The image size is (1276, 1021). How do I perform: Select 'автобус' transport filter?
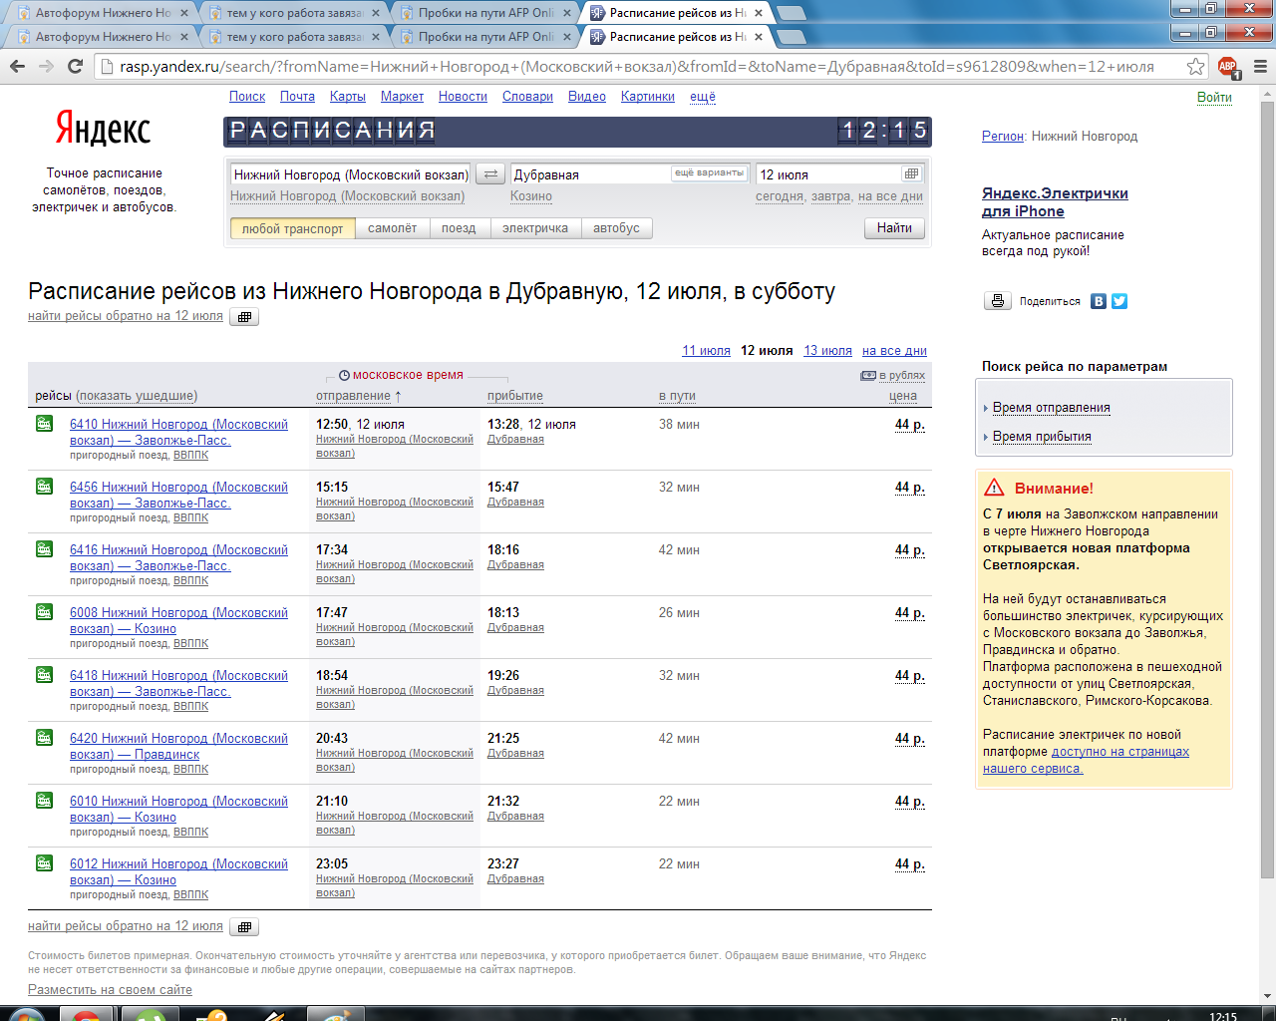click(616, 228)
